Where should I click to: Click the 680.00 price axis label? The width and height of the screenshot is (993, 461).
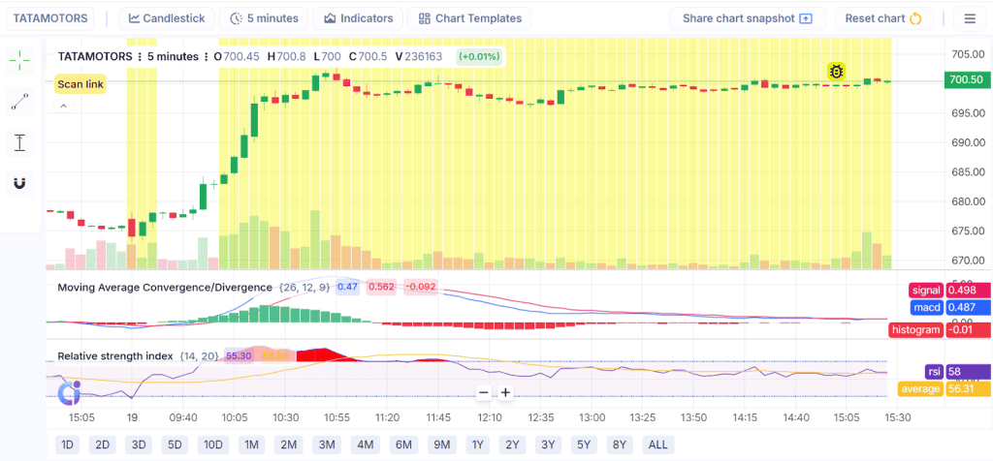968,201
